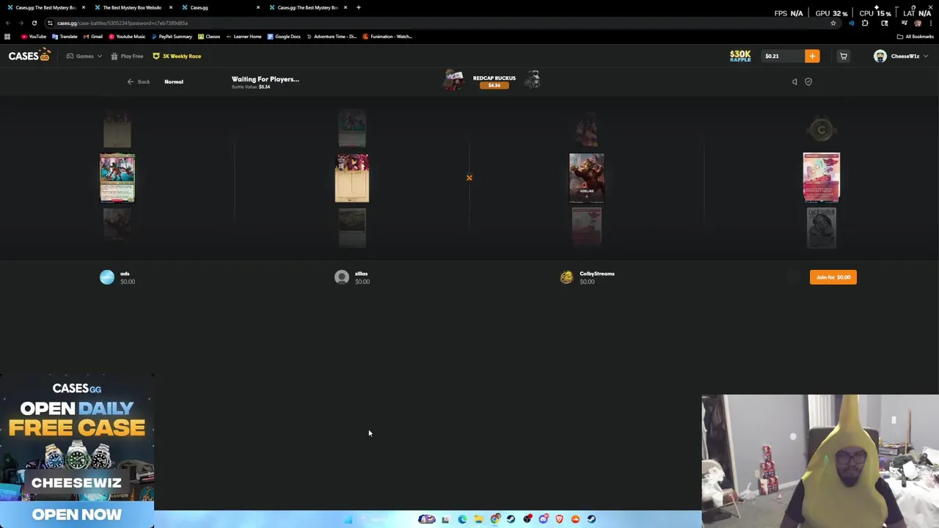Open the PayPal Summary bookmark
The image size is (939, 528).
pos(171,37)
